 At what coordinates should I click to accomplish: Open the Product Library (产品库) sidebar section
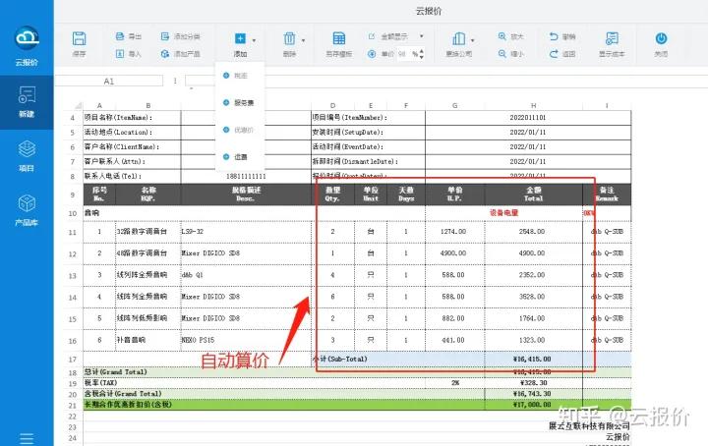(x=27, y=210)
